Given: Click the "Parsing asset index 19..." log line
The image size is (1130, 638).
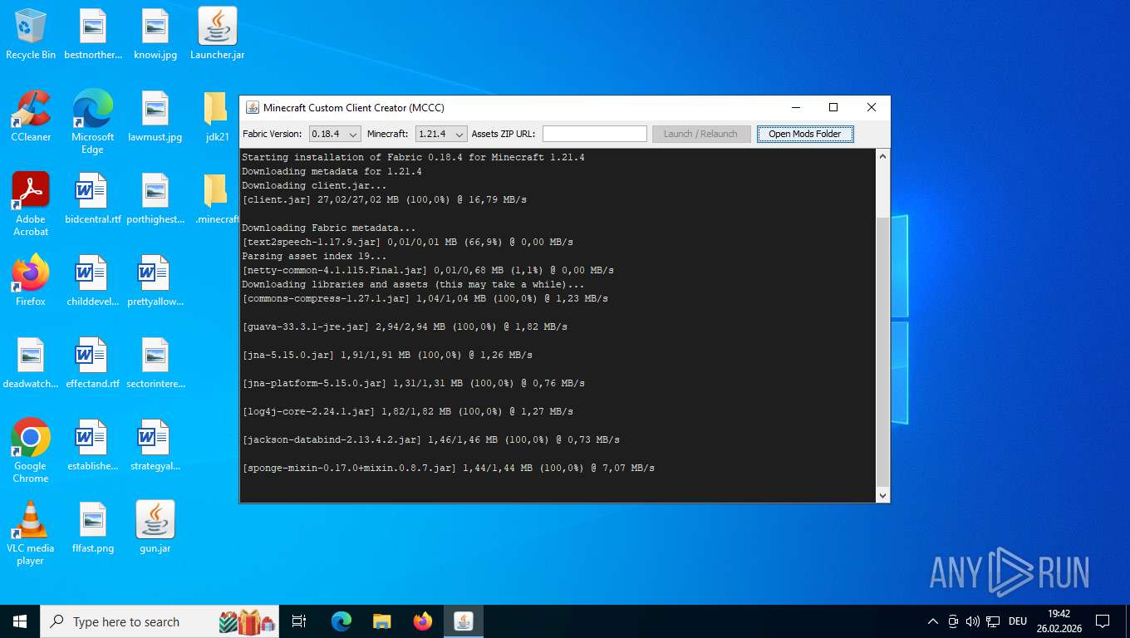Looking at the screenshot, I should [x=314, y=256].
